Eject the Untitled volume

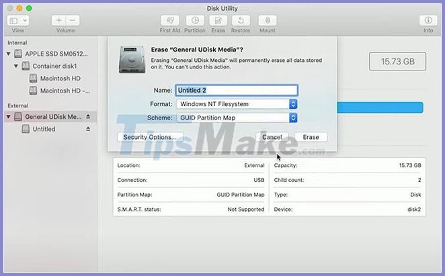88,129
